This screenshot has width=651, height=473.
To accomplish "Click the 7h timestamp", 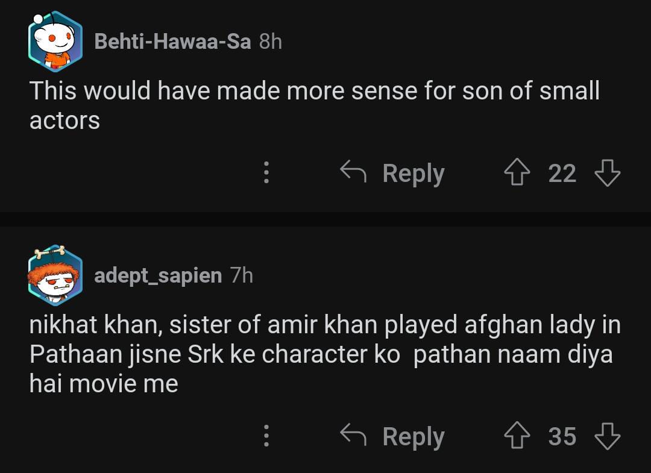I will (x=242, y=275).
